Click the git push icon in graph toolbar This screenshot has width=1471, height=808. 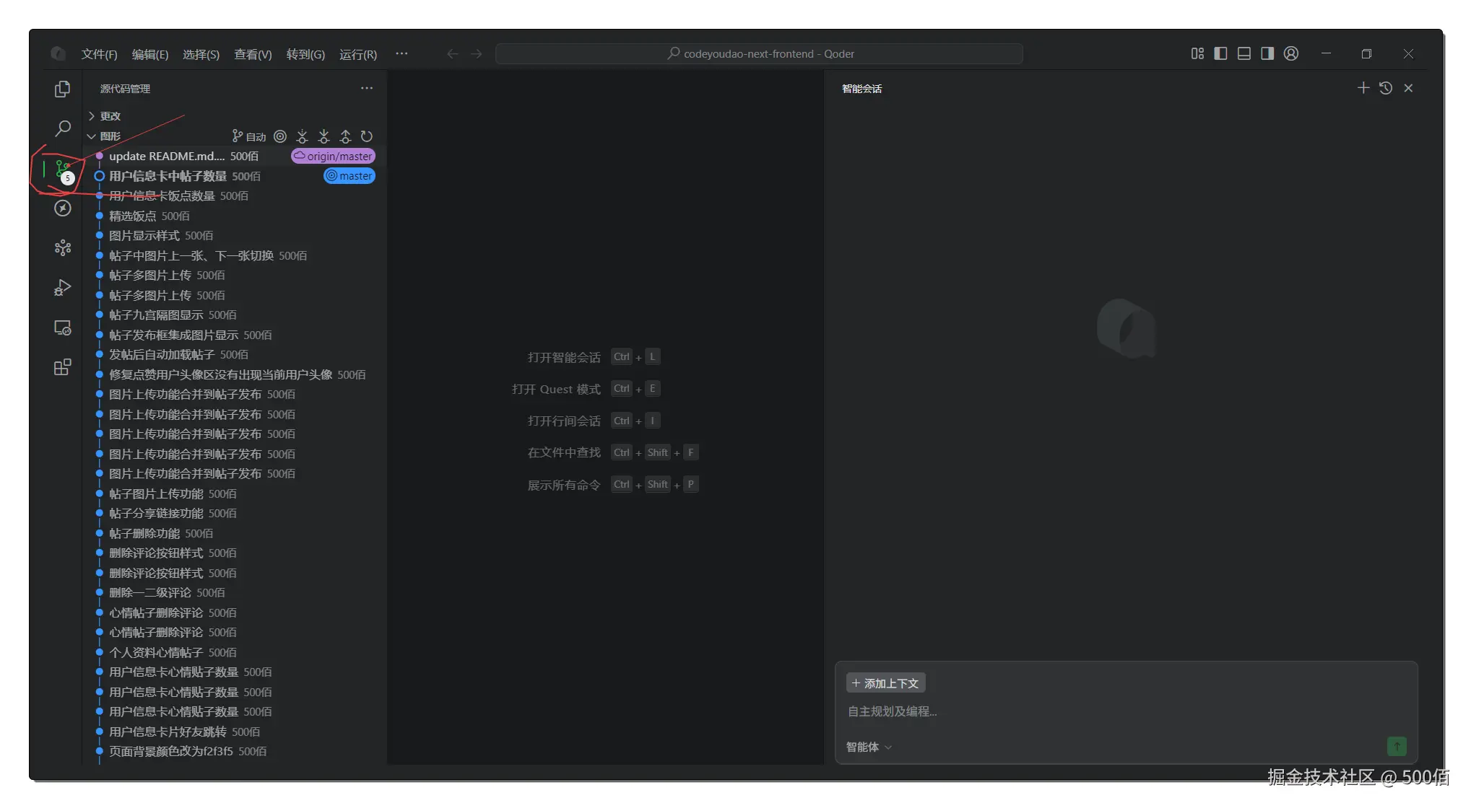coord(345,136)
